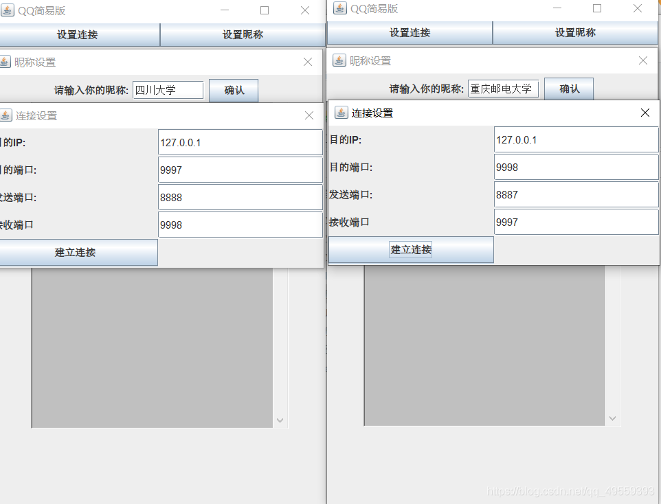Screen dimensions: 661x504
Task: Confirm nickname 重庆邮电大学 with 确认 button
Action: (569, 88)
